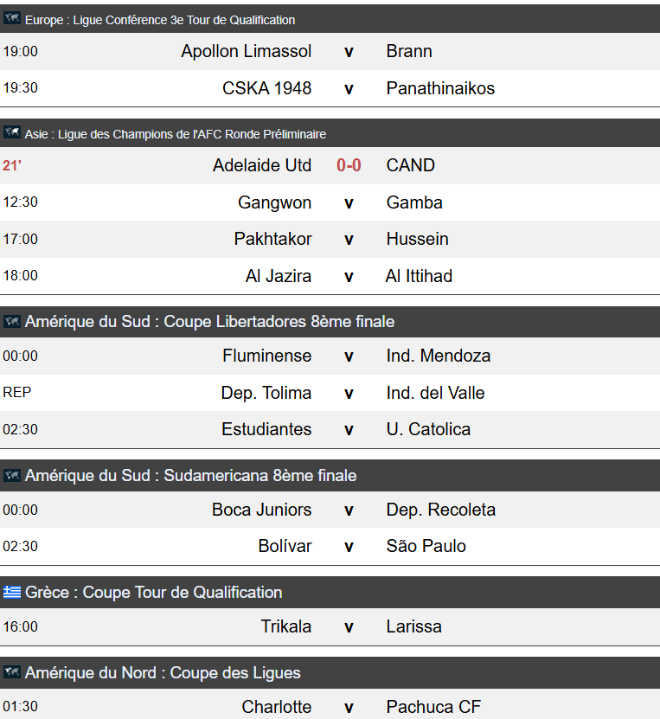Click on São Paulo team name
This screenshot has height=719, width=660.
coord(426,546)
